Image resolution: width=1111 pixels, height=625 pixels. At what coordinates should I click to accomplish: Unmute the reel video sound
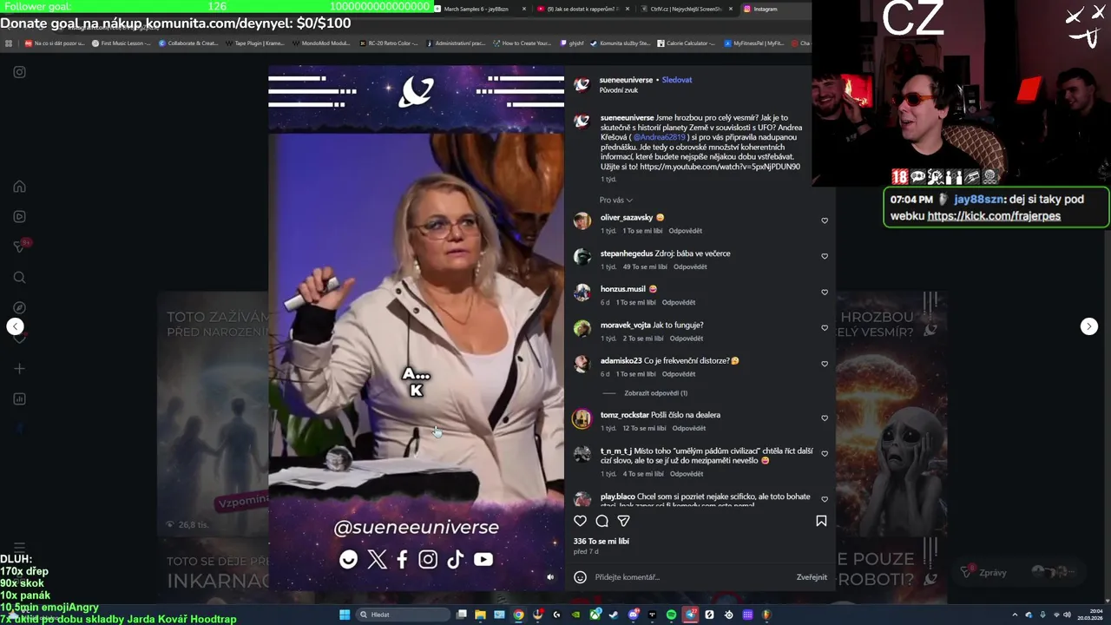coord(549,576)
